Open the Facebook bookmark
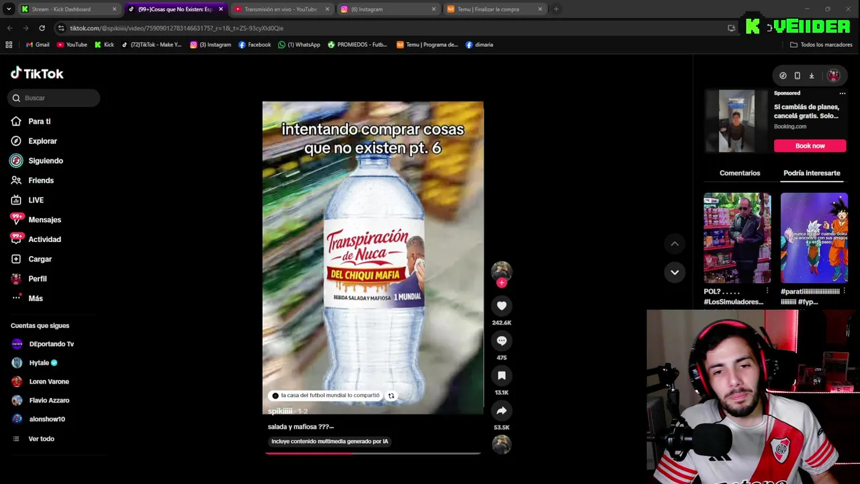Viewport: 860px width, 484px height. click(x=255, y=45)
